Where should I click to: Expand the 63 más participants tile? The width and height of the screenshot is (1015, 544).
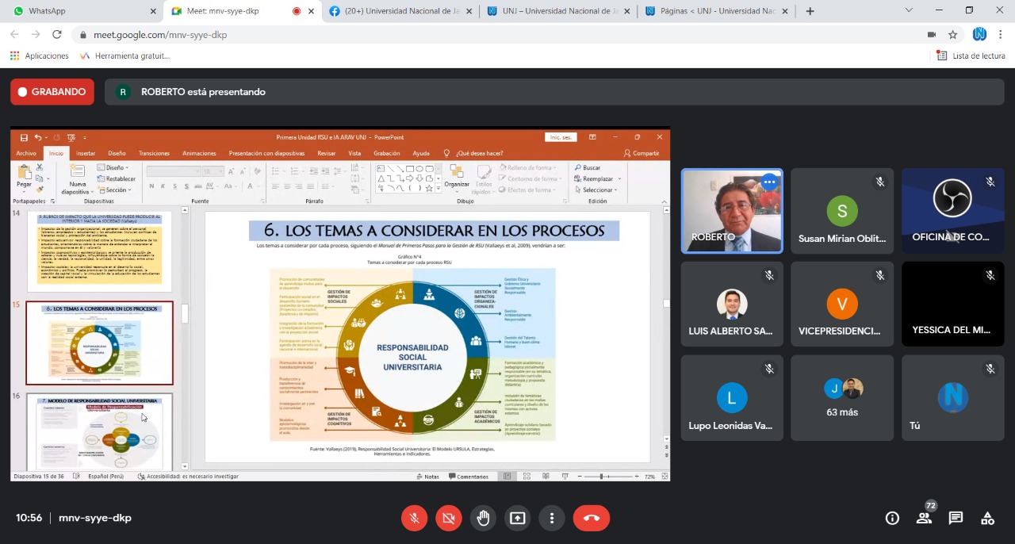coord(842,398)
